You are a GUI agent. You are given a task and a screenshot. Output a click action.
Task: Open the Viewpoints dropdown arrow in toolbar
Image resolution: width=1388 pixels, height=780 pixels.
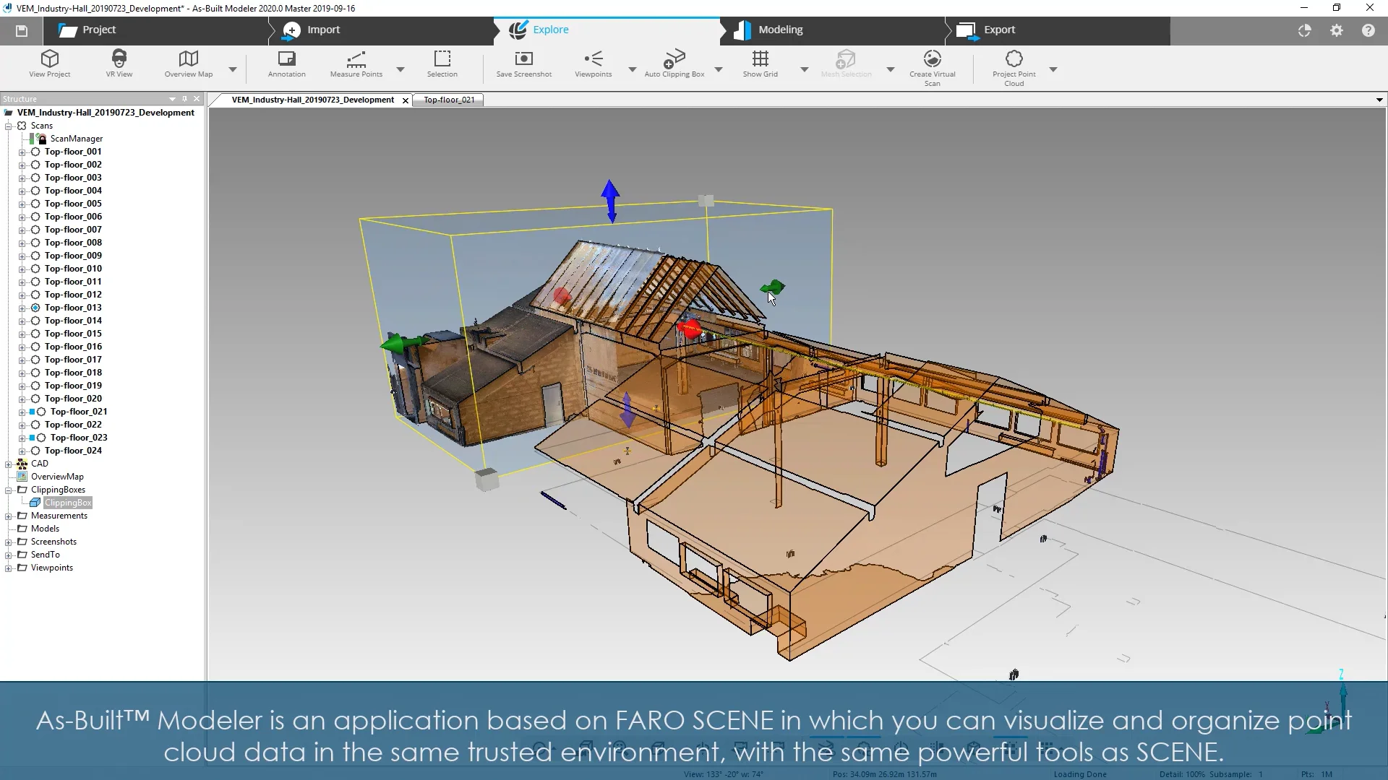pyautogui.click(x=632, y=70)
